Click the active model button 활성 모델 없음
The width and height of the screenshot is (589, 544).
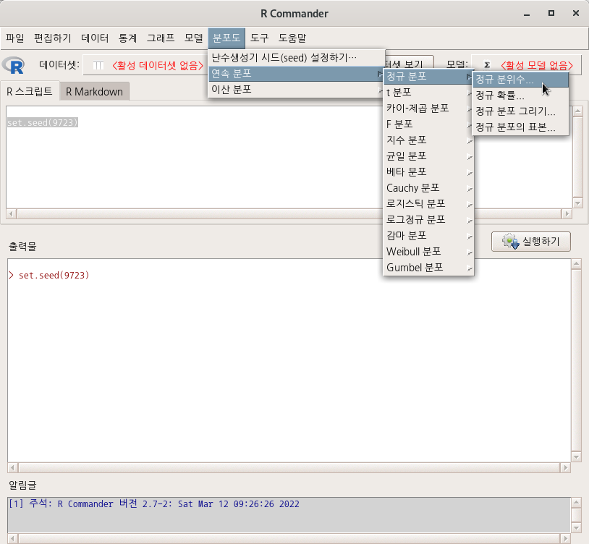point(527,65)
